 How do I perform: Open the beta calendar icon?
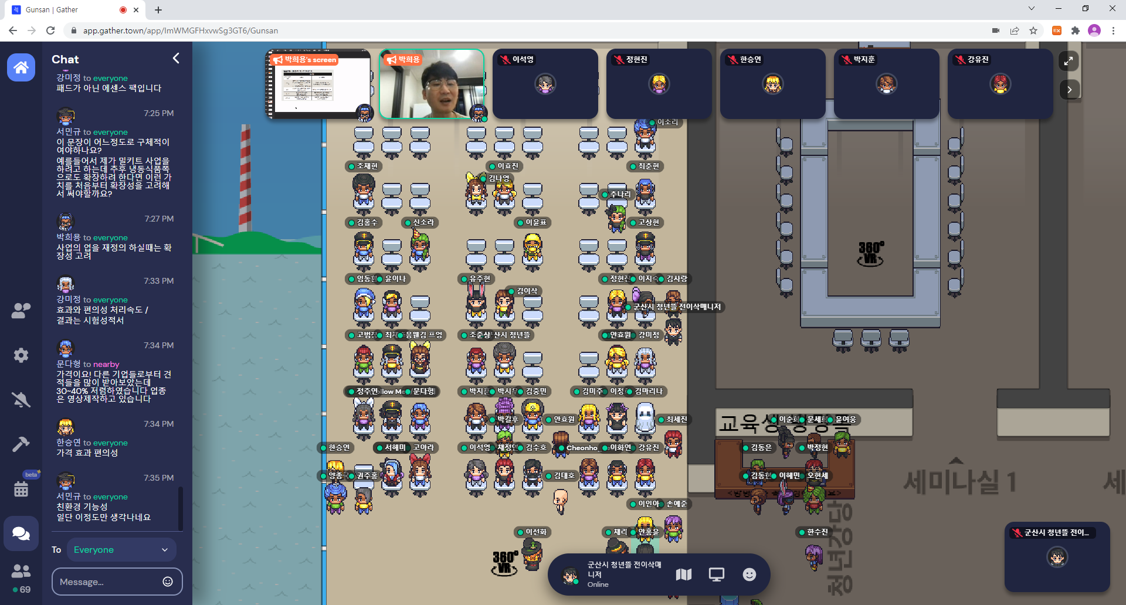click(21, 488)
